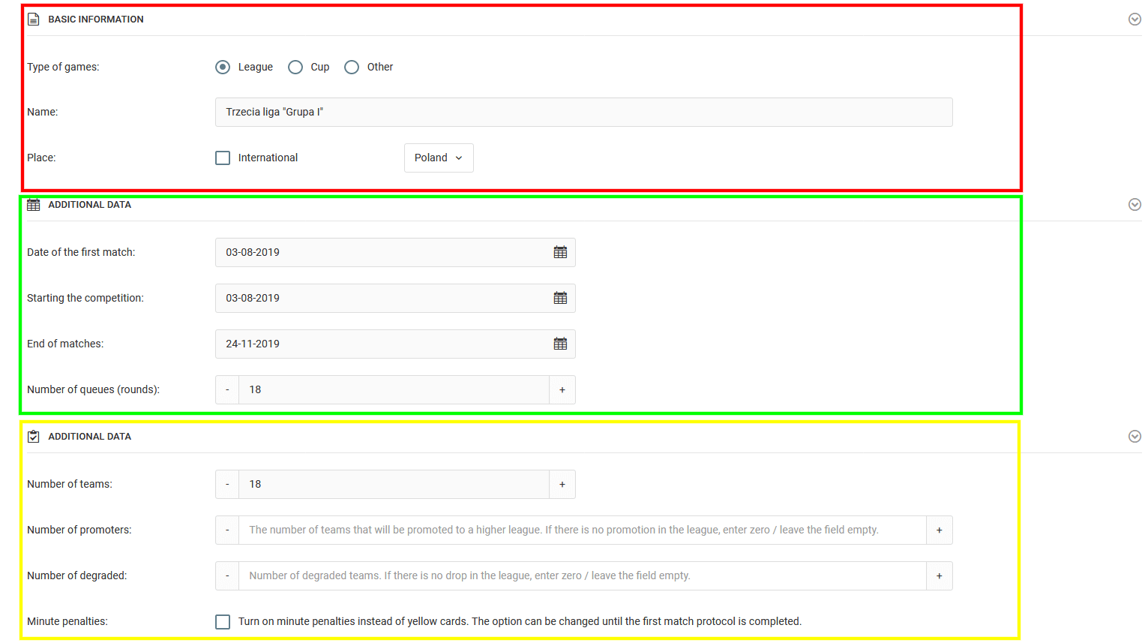
Task: Increase Number of teams with plus button
Action: click(x=562, y=485)
